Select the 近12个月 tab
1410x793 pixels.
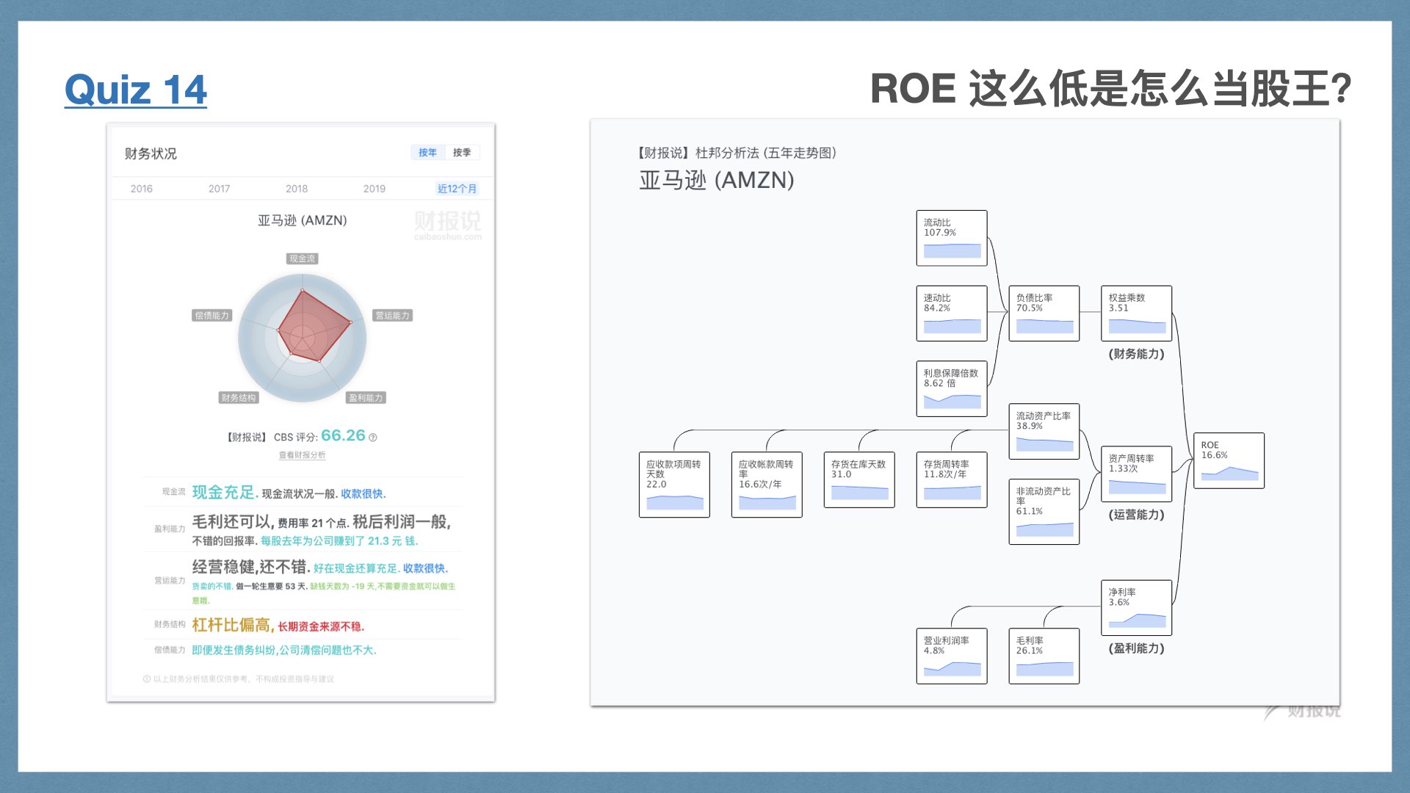(x=457, y=189)
